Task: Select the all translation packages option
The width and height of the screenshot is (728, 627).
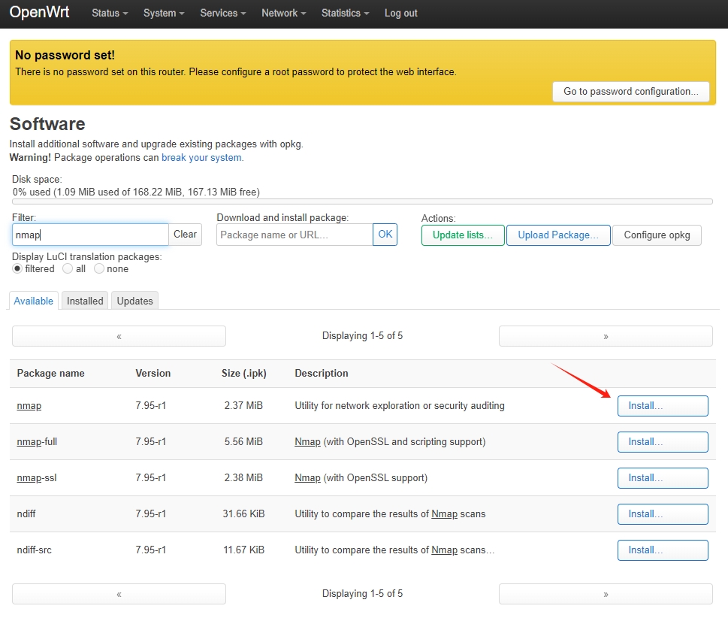Action: 68,268
